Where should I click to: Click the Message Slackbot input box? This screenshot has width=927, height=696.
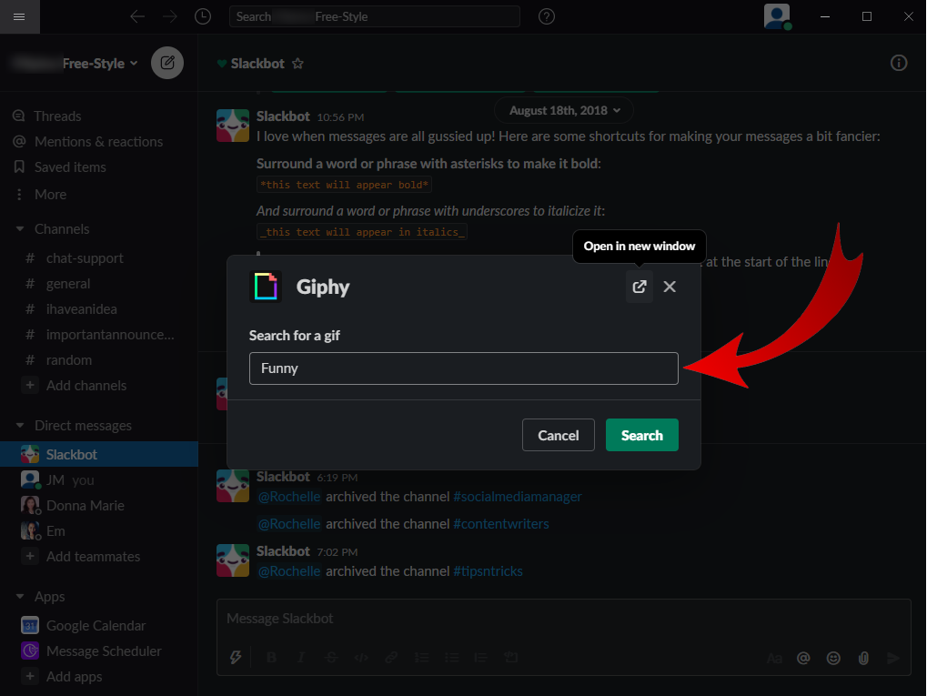point(563,619)
